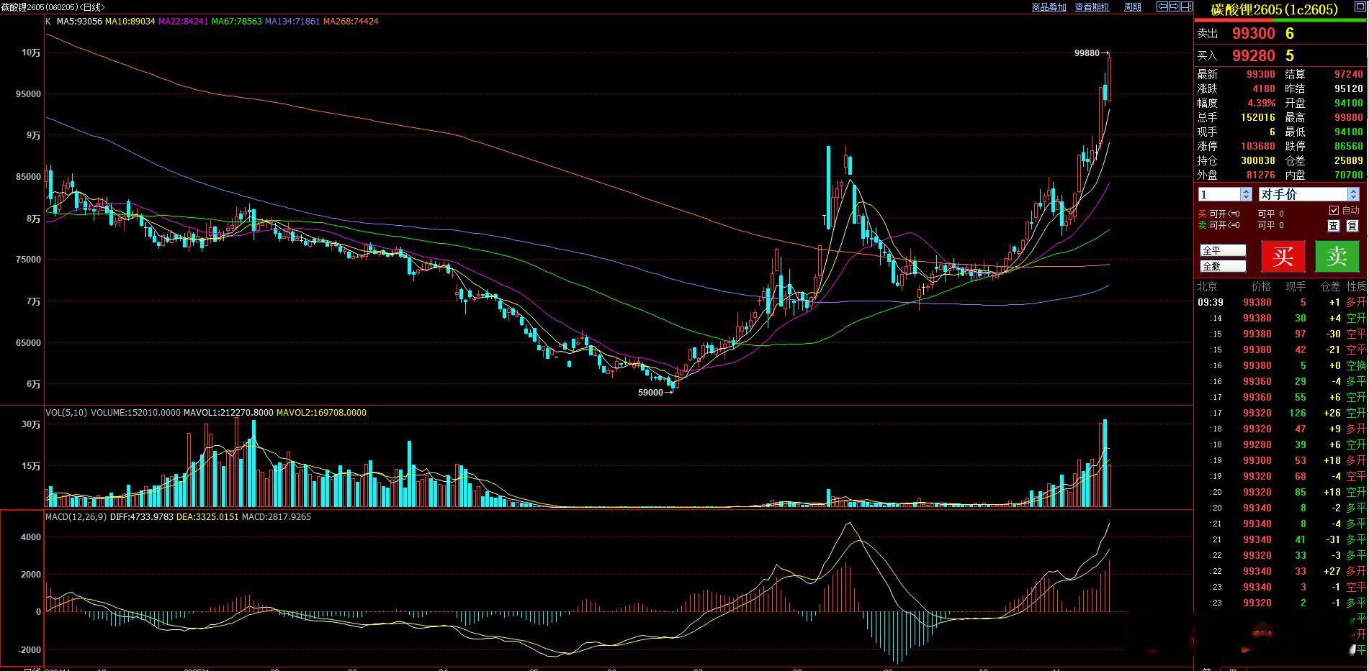Click the MA134:71861 indicator label
Viewport: 1369px width, 671px height.
click(x=292, y=22)
